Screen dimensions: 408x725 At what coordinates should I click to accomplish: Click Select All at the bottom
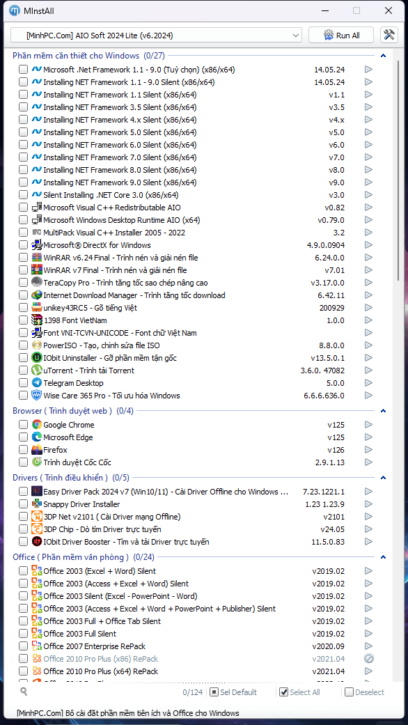(300, 692)
